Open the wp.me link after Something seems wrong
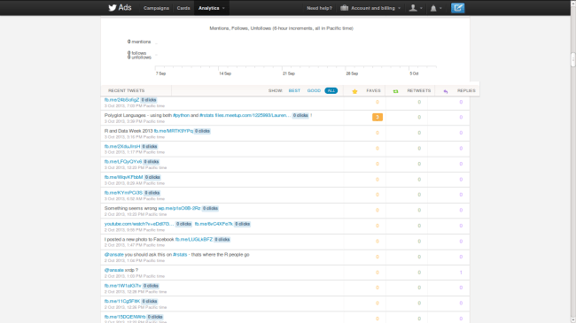The width and height of the screenshot is (576, 323). [179, 208]
